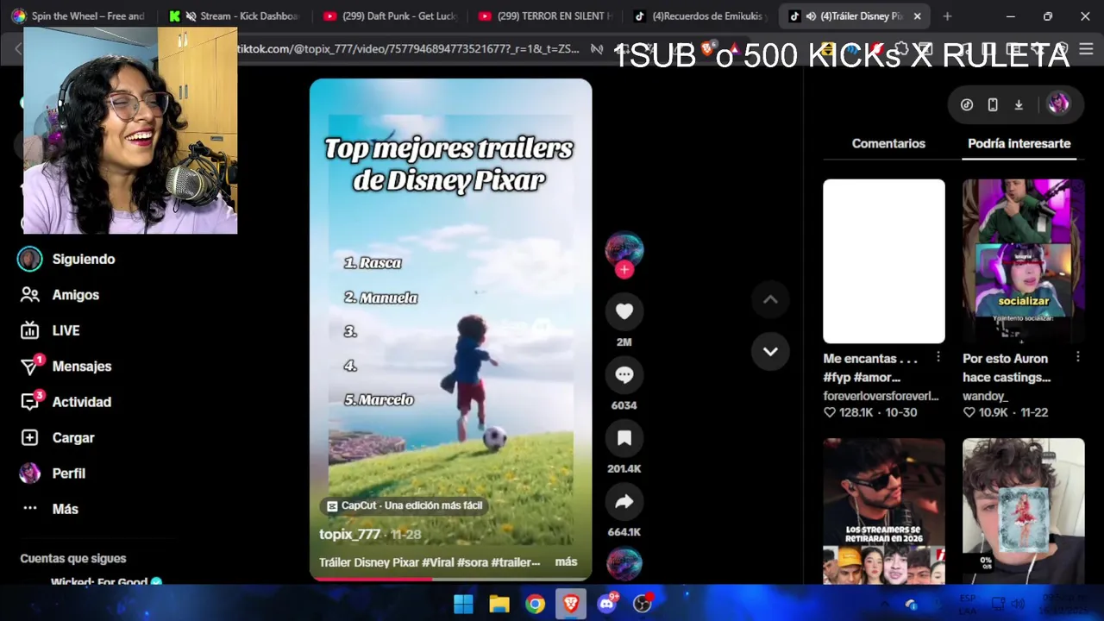1104x621 pixels.
Task: Open File Explorer from the taskbar
Action: coord(499,604)
